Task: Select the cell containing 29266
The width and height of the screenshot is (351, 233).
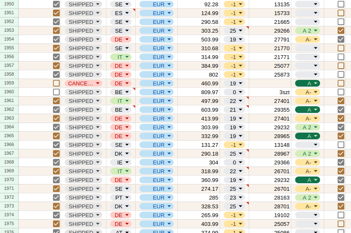Action: point(270,31)
